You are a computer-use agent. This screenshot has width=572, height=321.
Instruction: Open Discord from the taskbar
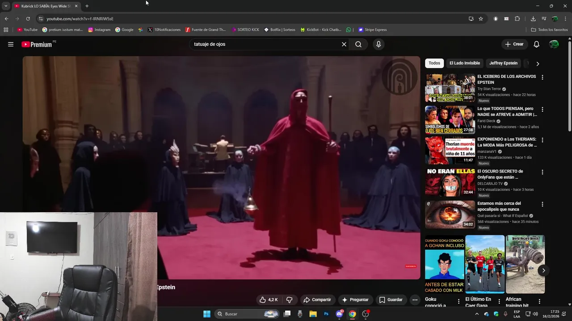tap(339, 314)
